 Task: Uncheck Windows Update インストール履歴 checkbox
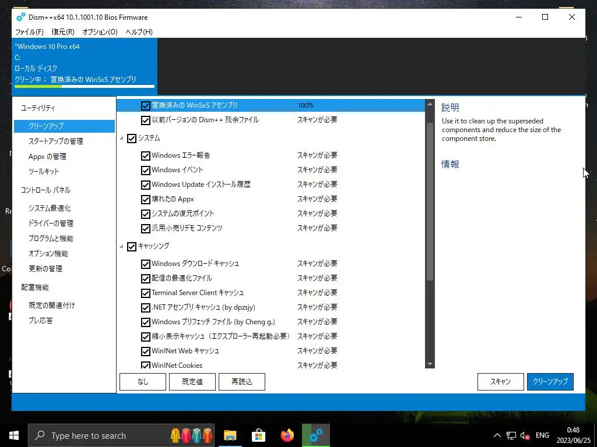(x=145, y=185)
